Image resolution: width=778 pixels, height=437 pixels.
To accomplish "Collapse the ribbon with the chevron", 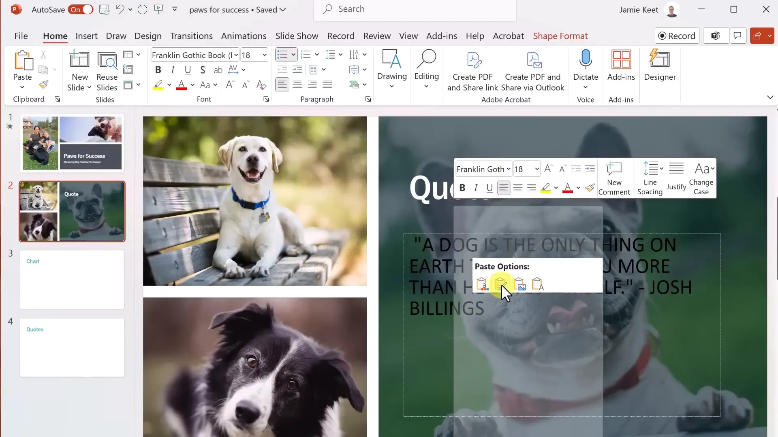I will (x=770, y=98).
